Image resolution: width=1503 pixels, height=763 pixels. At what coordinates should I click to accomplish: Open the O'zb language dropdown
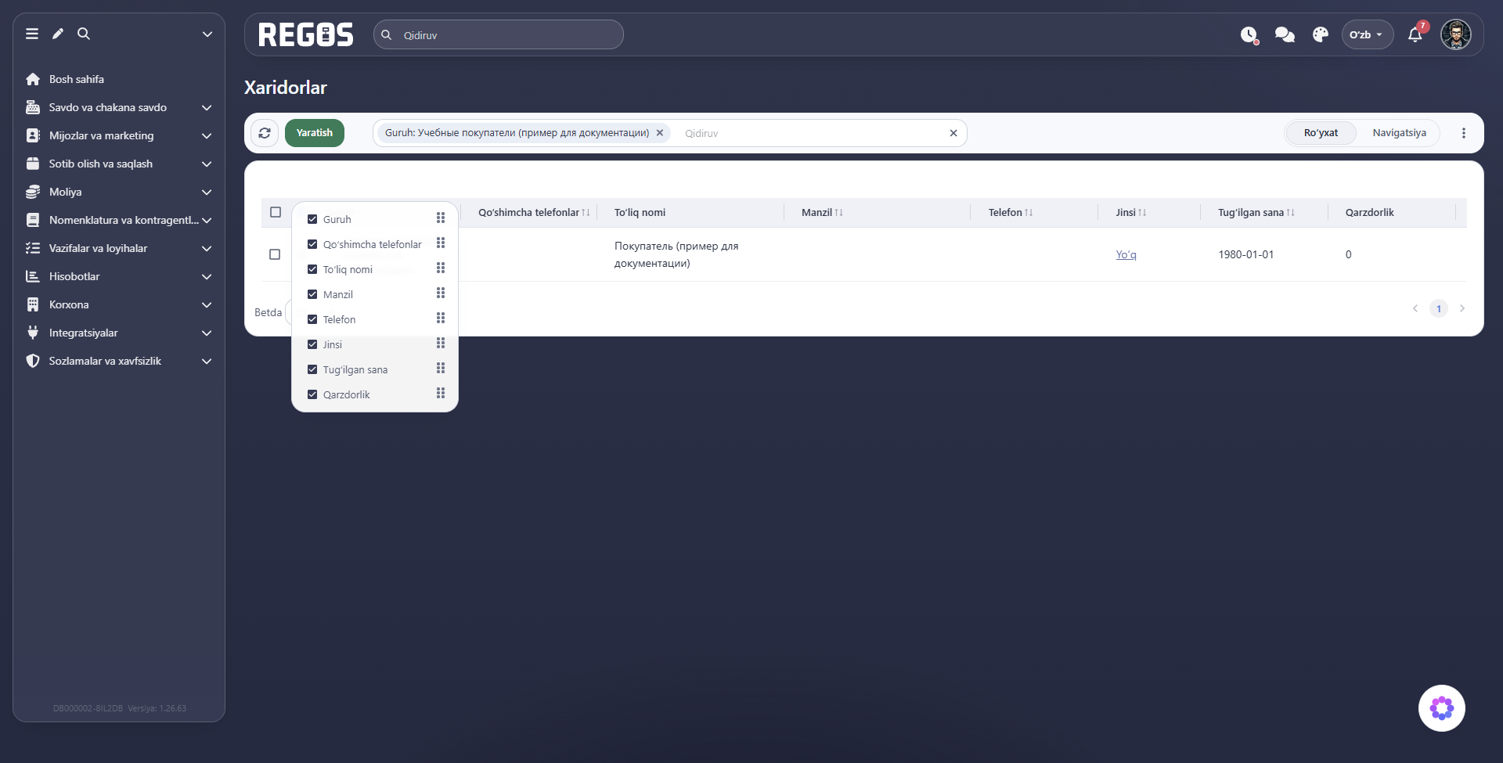coord(1367,34)
